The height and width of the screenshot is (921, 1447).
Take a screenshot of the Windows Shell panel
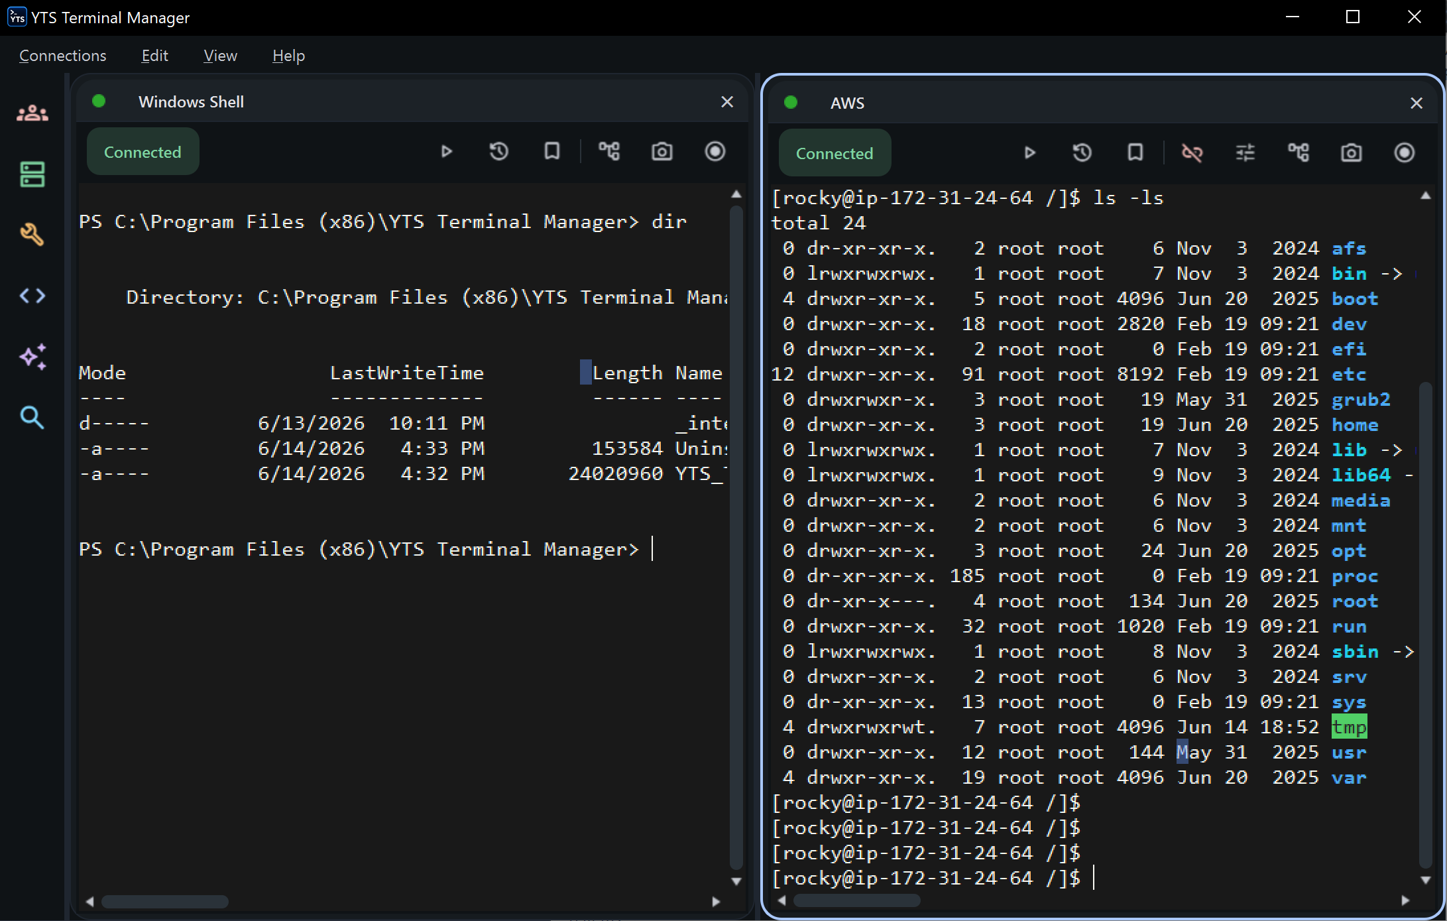pos(662,152)
